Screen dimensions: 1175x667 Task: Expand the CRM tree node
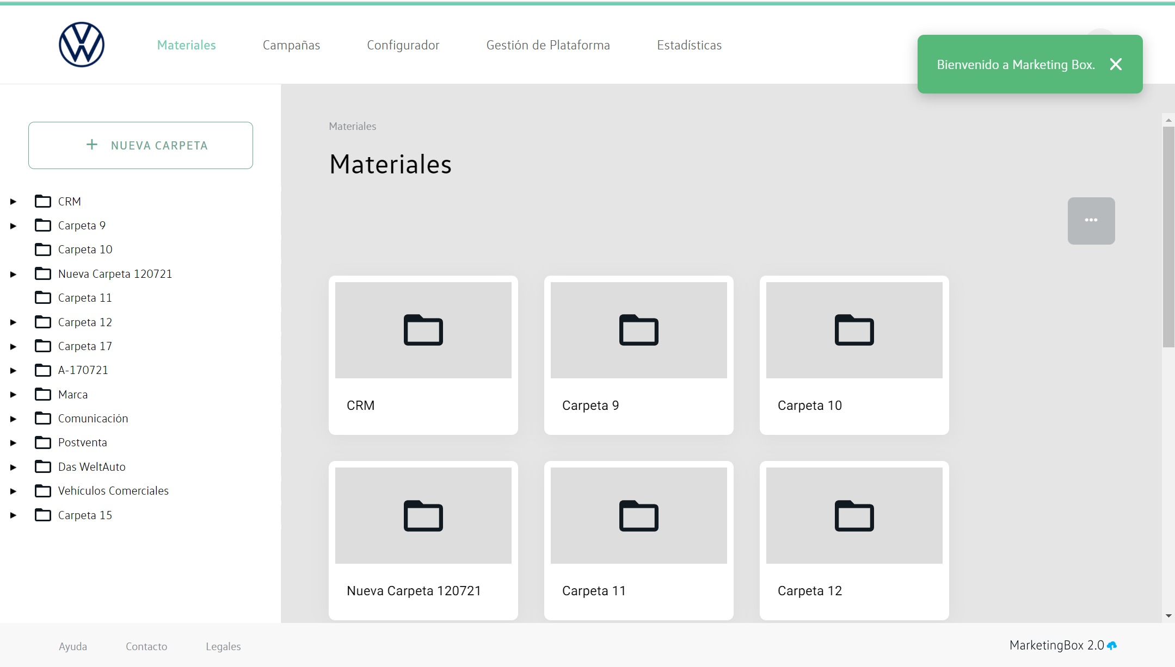[x=13, y=202]
